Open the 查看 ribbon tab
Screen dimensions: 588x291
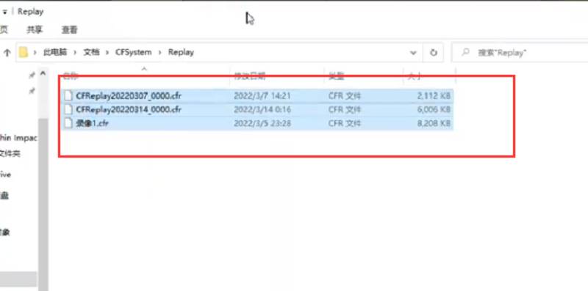(69, 30)
